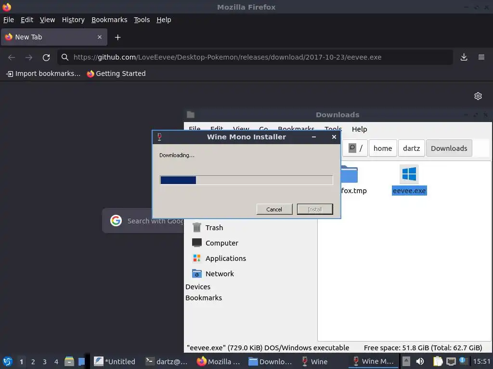Click the Applications icon in sidebar

coord(197,258)
